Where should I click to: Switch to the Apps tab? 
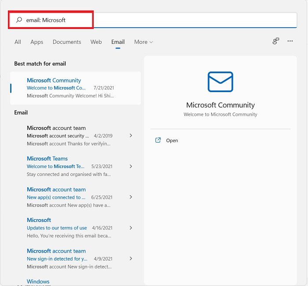coord(37,42)
